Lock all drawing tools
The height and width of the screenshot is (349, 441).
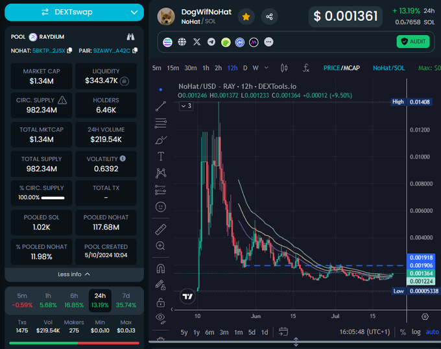tap(161, 302)
